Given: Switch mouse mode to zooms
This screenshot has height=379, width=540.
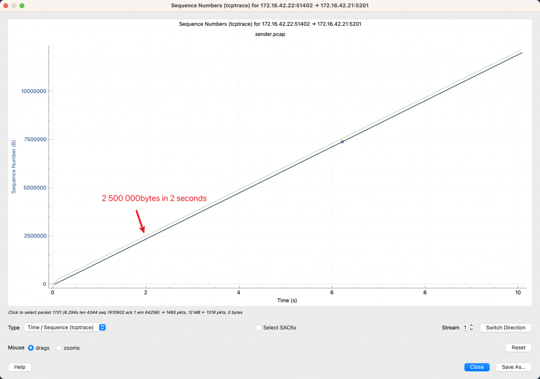Looking at the screenshot, I should coord(59,348).
